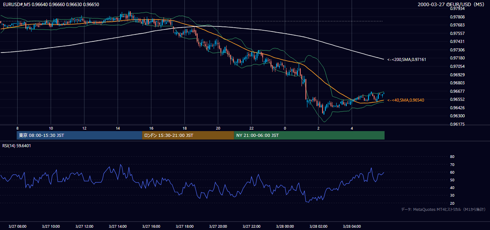The image size is (490, 230).
Task: Click price axis value 0.96552
Action: (457, 99)
